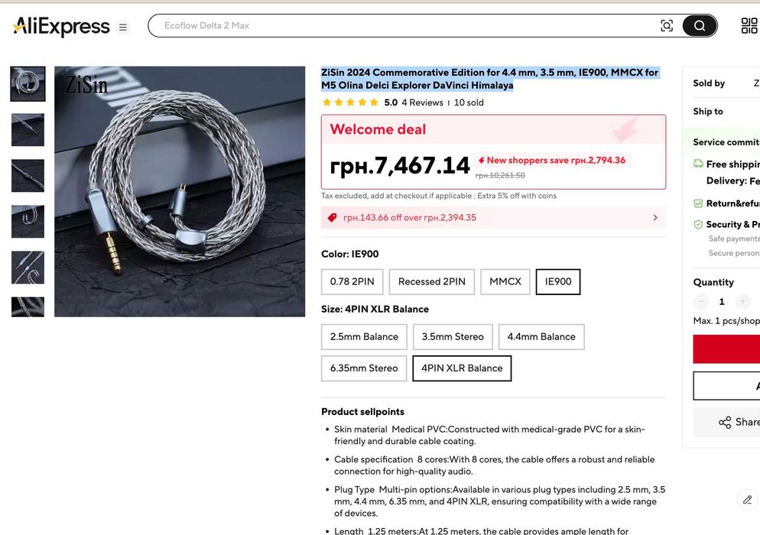Screen dimensions: 760x535
Task: Select the 0.78 2PIN connector option
Action: click(x=352, y=281)
